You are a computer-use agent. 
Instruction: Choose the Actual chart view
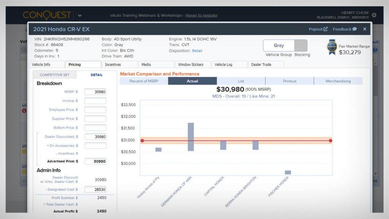[192, 81]
